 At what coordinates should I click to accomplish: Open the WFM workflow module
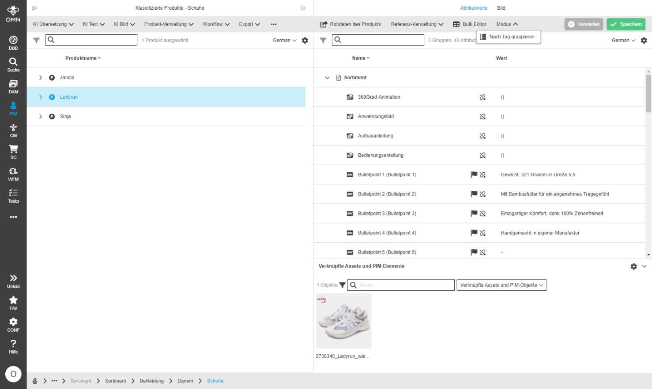pyautogui.click(x=13, y=174)
